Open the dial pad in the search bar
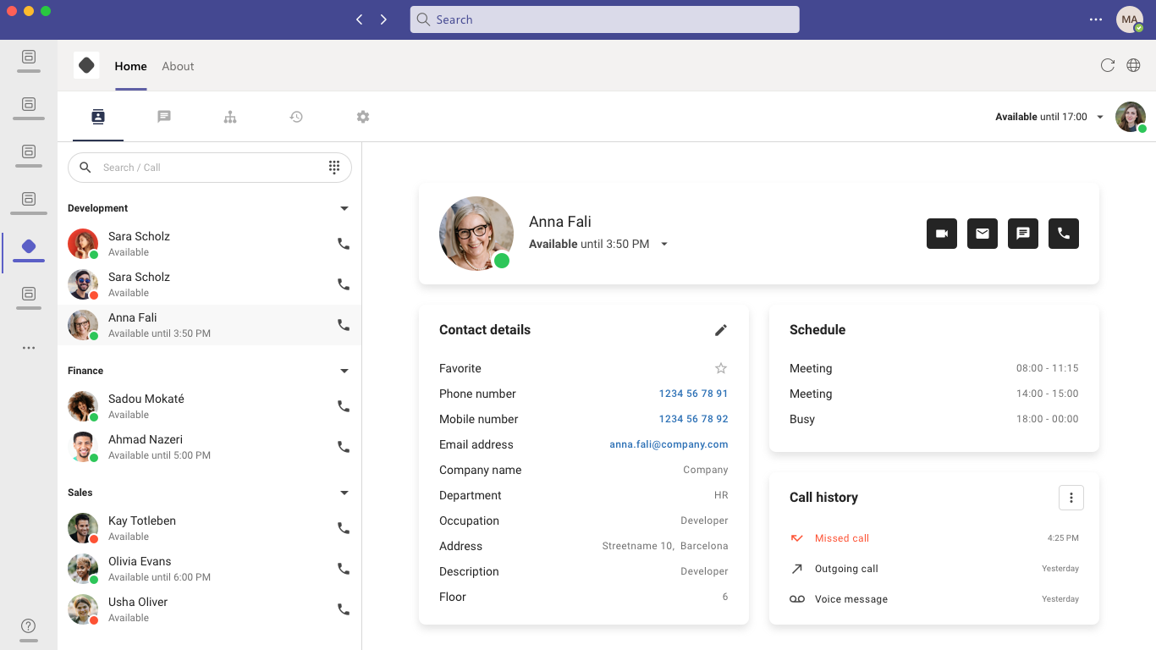 point(334,167)
